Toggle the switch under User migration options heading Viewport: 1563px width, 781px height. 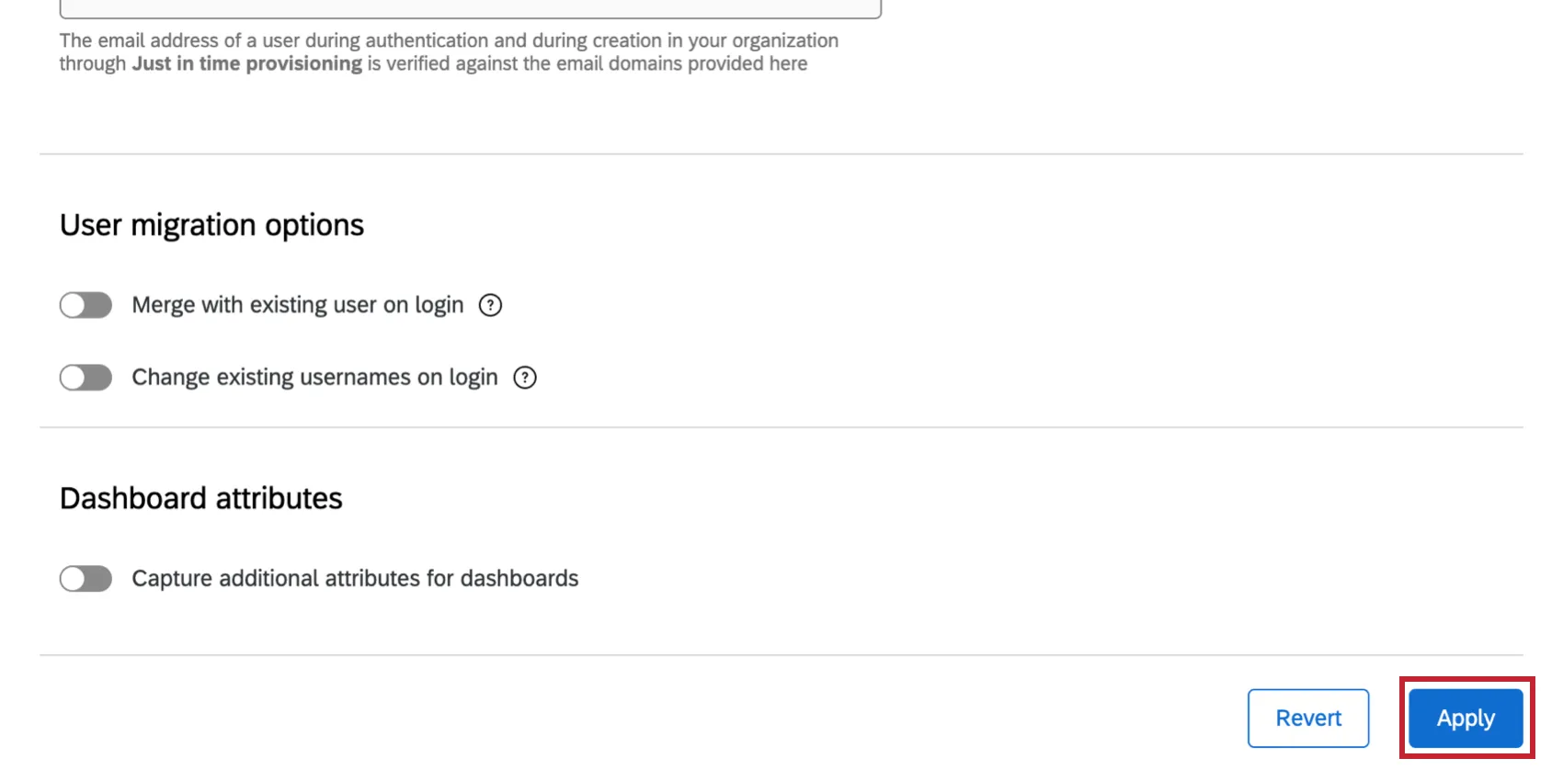[85, 304]
